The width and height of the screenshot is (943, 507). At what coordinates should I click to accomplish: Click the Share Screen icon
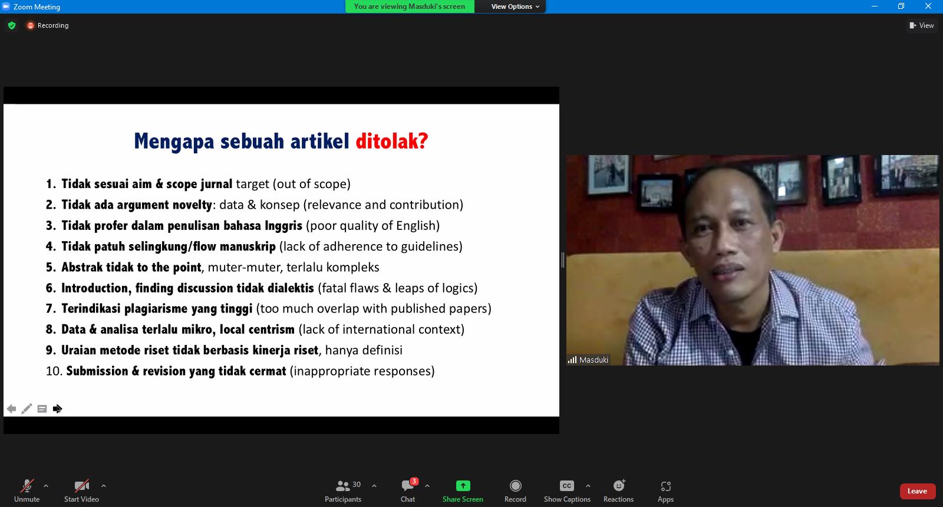[463, 486]
